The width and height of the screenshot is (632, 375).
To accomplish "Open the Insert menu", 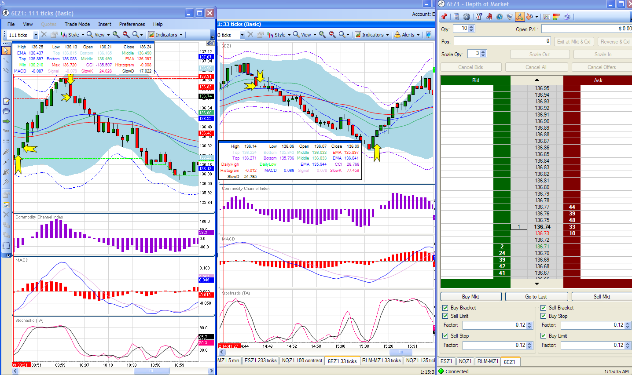I will coord(105,24).
